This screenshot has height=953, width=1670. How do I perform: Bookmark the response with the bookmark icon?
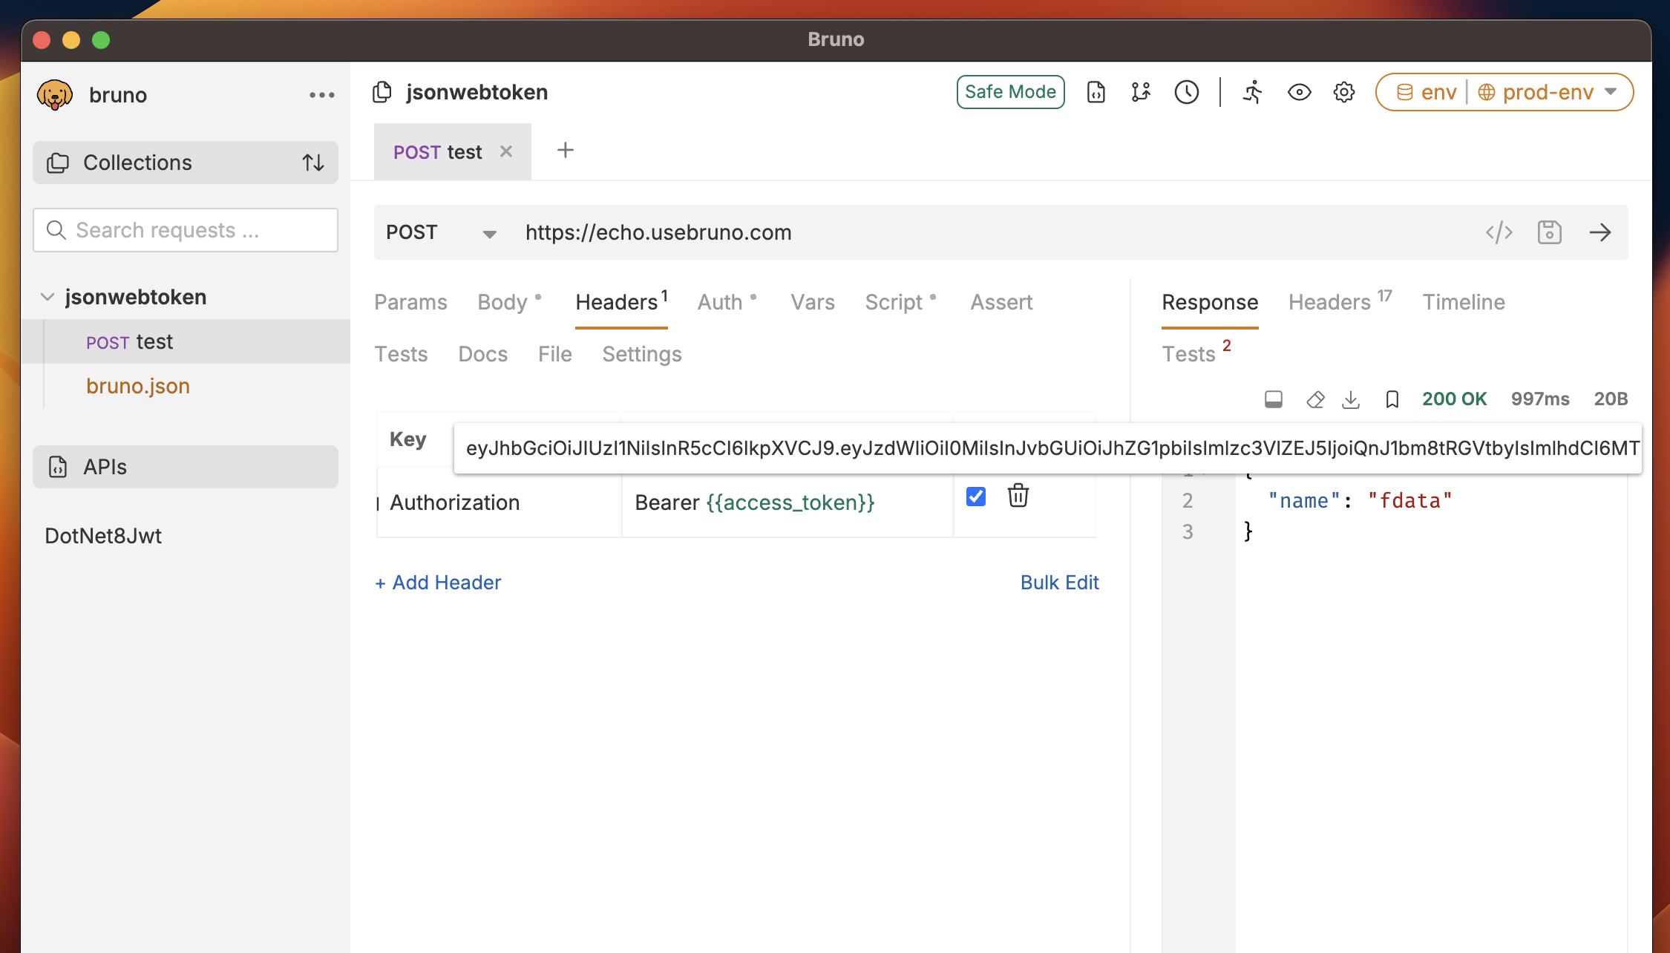coord(1391,399)
